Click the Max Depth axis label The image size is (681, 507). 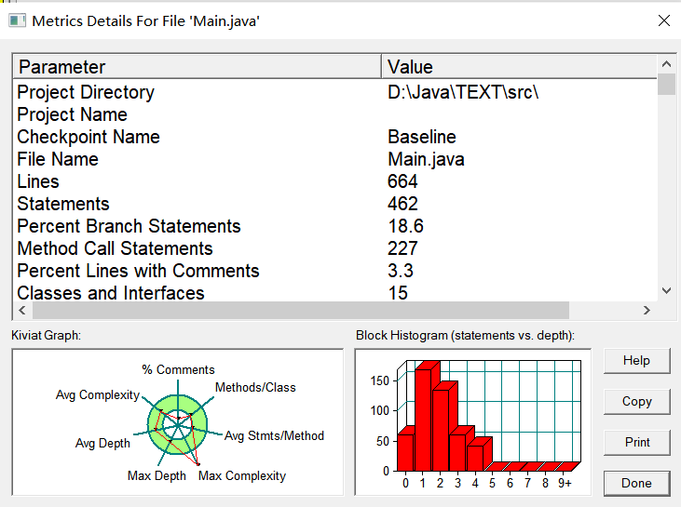pyautogui.click(x=157, y=475)
